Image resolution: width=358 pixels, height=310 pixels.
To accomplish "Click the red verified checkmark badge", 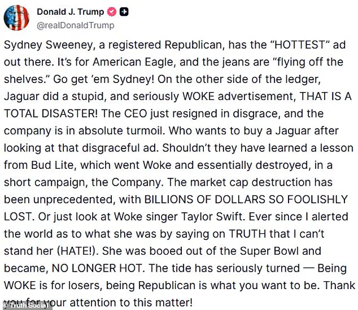I will (x=112, y=12).
